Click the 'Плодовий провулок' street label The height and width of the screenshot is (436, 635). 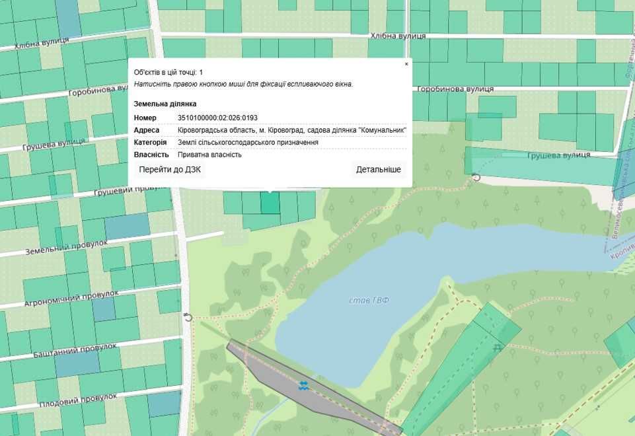(x=78, y=400)
